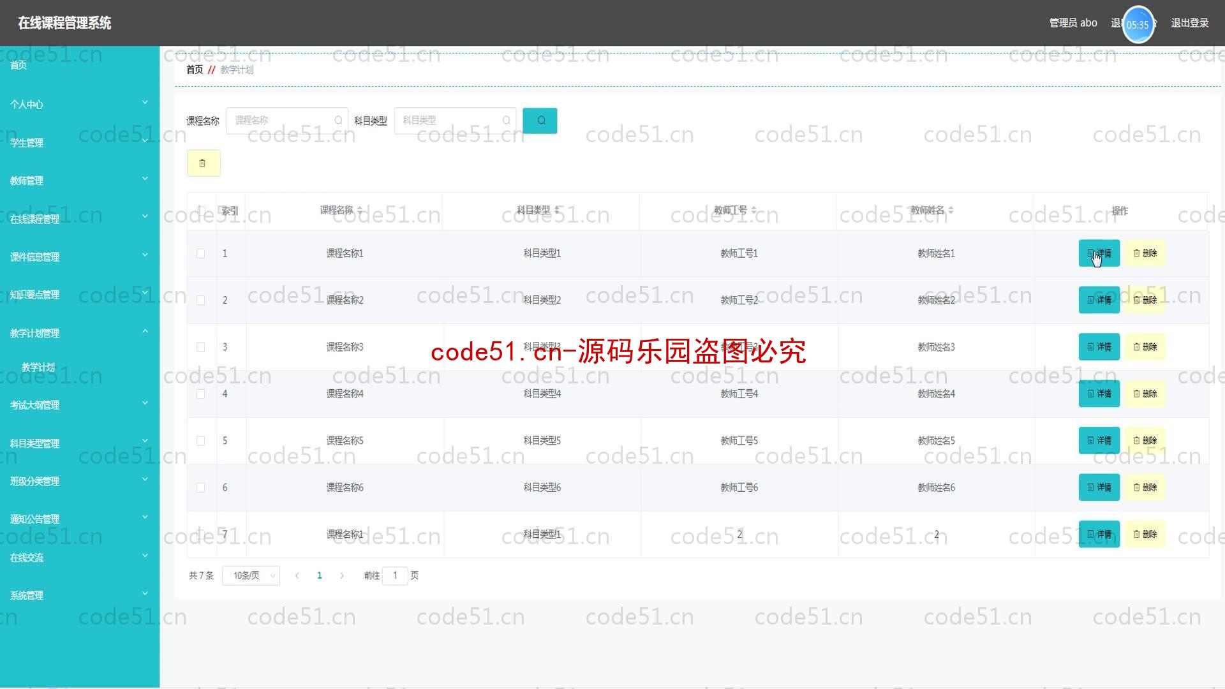The image size is (1225, 689).
Task: Focus the 前往 page number input
Action: click(x=395, y=575)
